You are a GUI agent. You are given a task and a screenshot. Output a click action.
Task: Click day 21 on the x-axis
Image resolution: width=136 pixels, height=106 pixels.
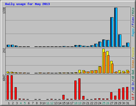88,103
